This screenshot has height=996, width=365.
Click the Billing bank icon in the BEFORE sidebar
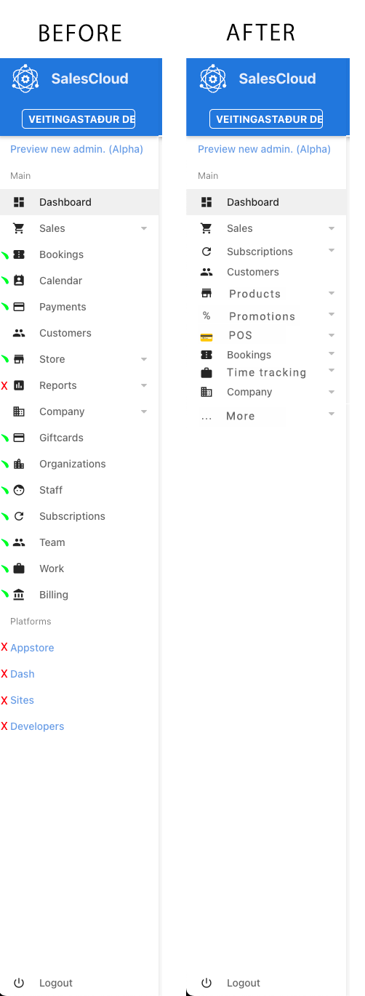pyautogui.click(x=19, y=595)
